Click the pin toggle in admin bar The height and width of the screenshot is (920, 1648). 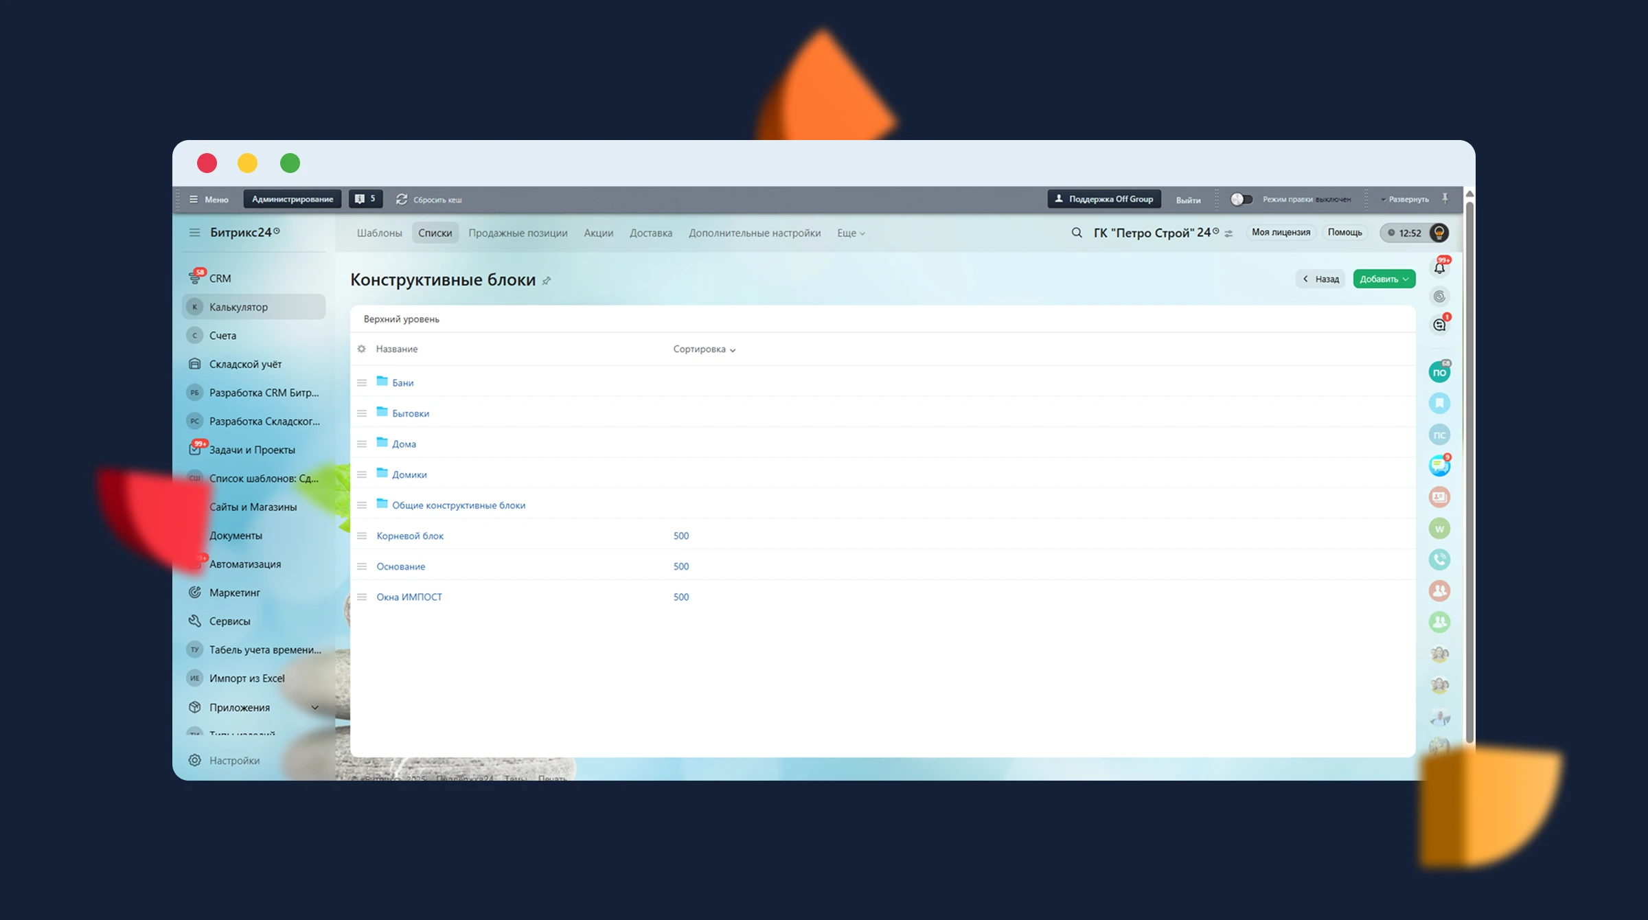(x=1445, y=198)
